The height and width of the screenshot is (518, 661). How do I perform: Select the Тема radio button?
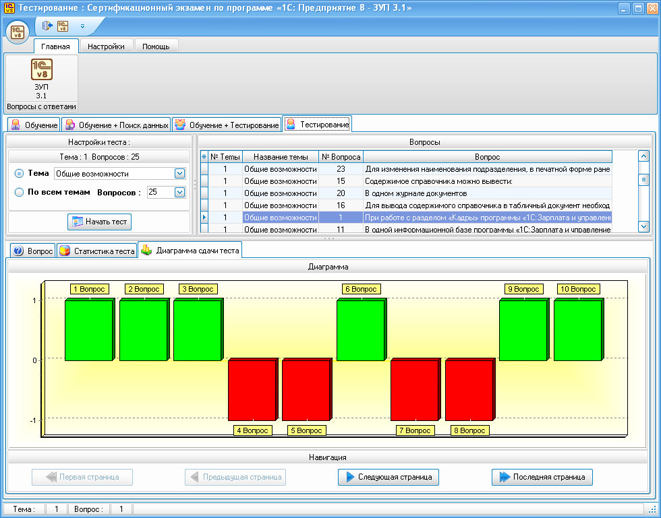point(19,174)
